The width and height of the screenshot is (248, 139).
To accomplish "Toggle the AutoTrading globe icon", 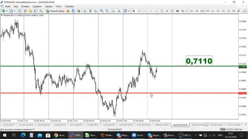I will [x=78, y=11].
